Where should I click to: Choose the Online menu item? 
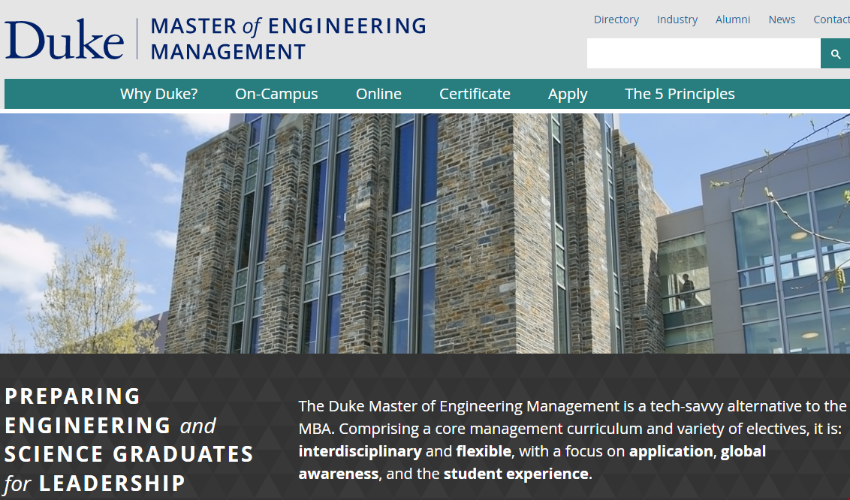pos(378,94)
